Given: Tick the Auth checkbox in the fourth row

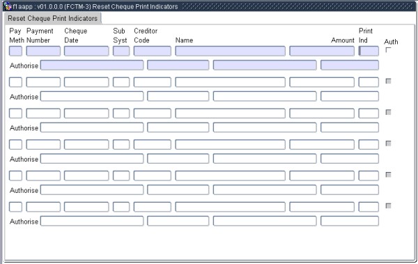Looking at the screenshot, I should (388, 143).
